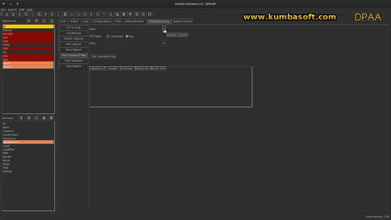This screenshot has height=220, width=391.
Task: Click the calendar-grid icon beside Domains label
Action: tap(51, 118)
